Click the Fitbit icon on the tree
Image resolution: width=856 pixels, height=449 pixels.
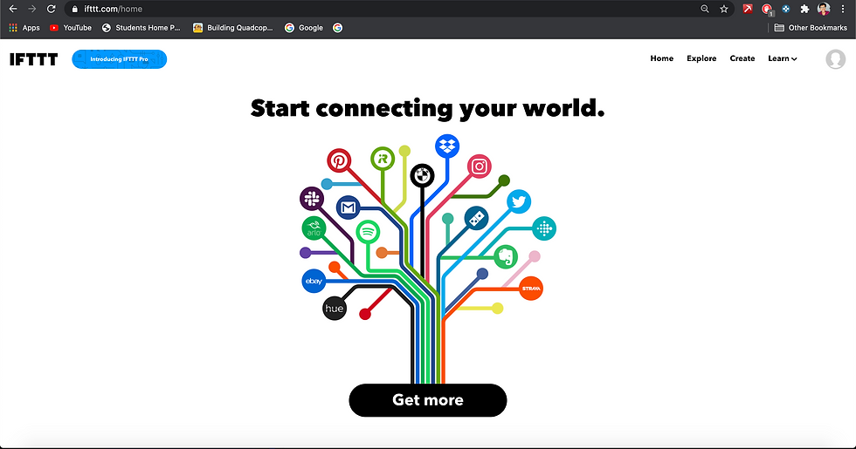click(x=544, y=228)
